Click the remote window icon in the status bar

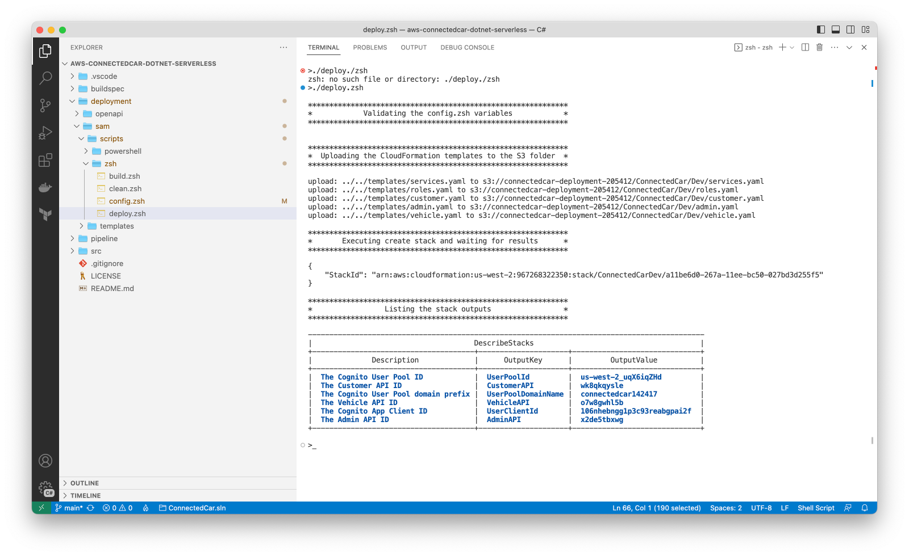pos(41,508)
